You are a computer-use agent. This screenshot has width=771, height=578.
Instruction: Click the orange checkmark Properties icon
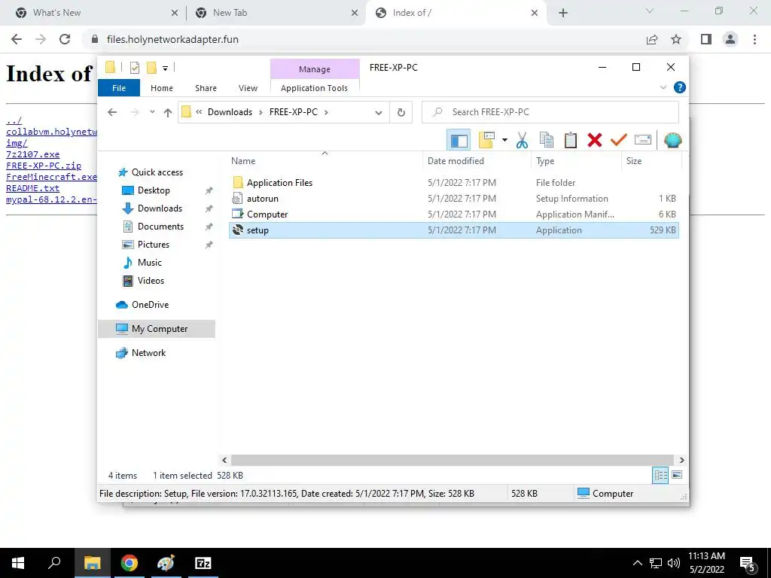pos(619,141)
